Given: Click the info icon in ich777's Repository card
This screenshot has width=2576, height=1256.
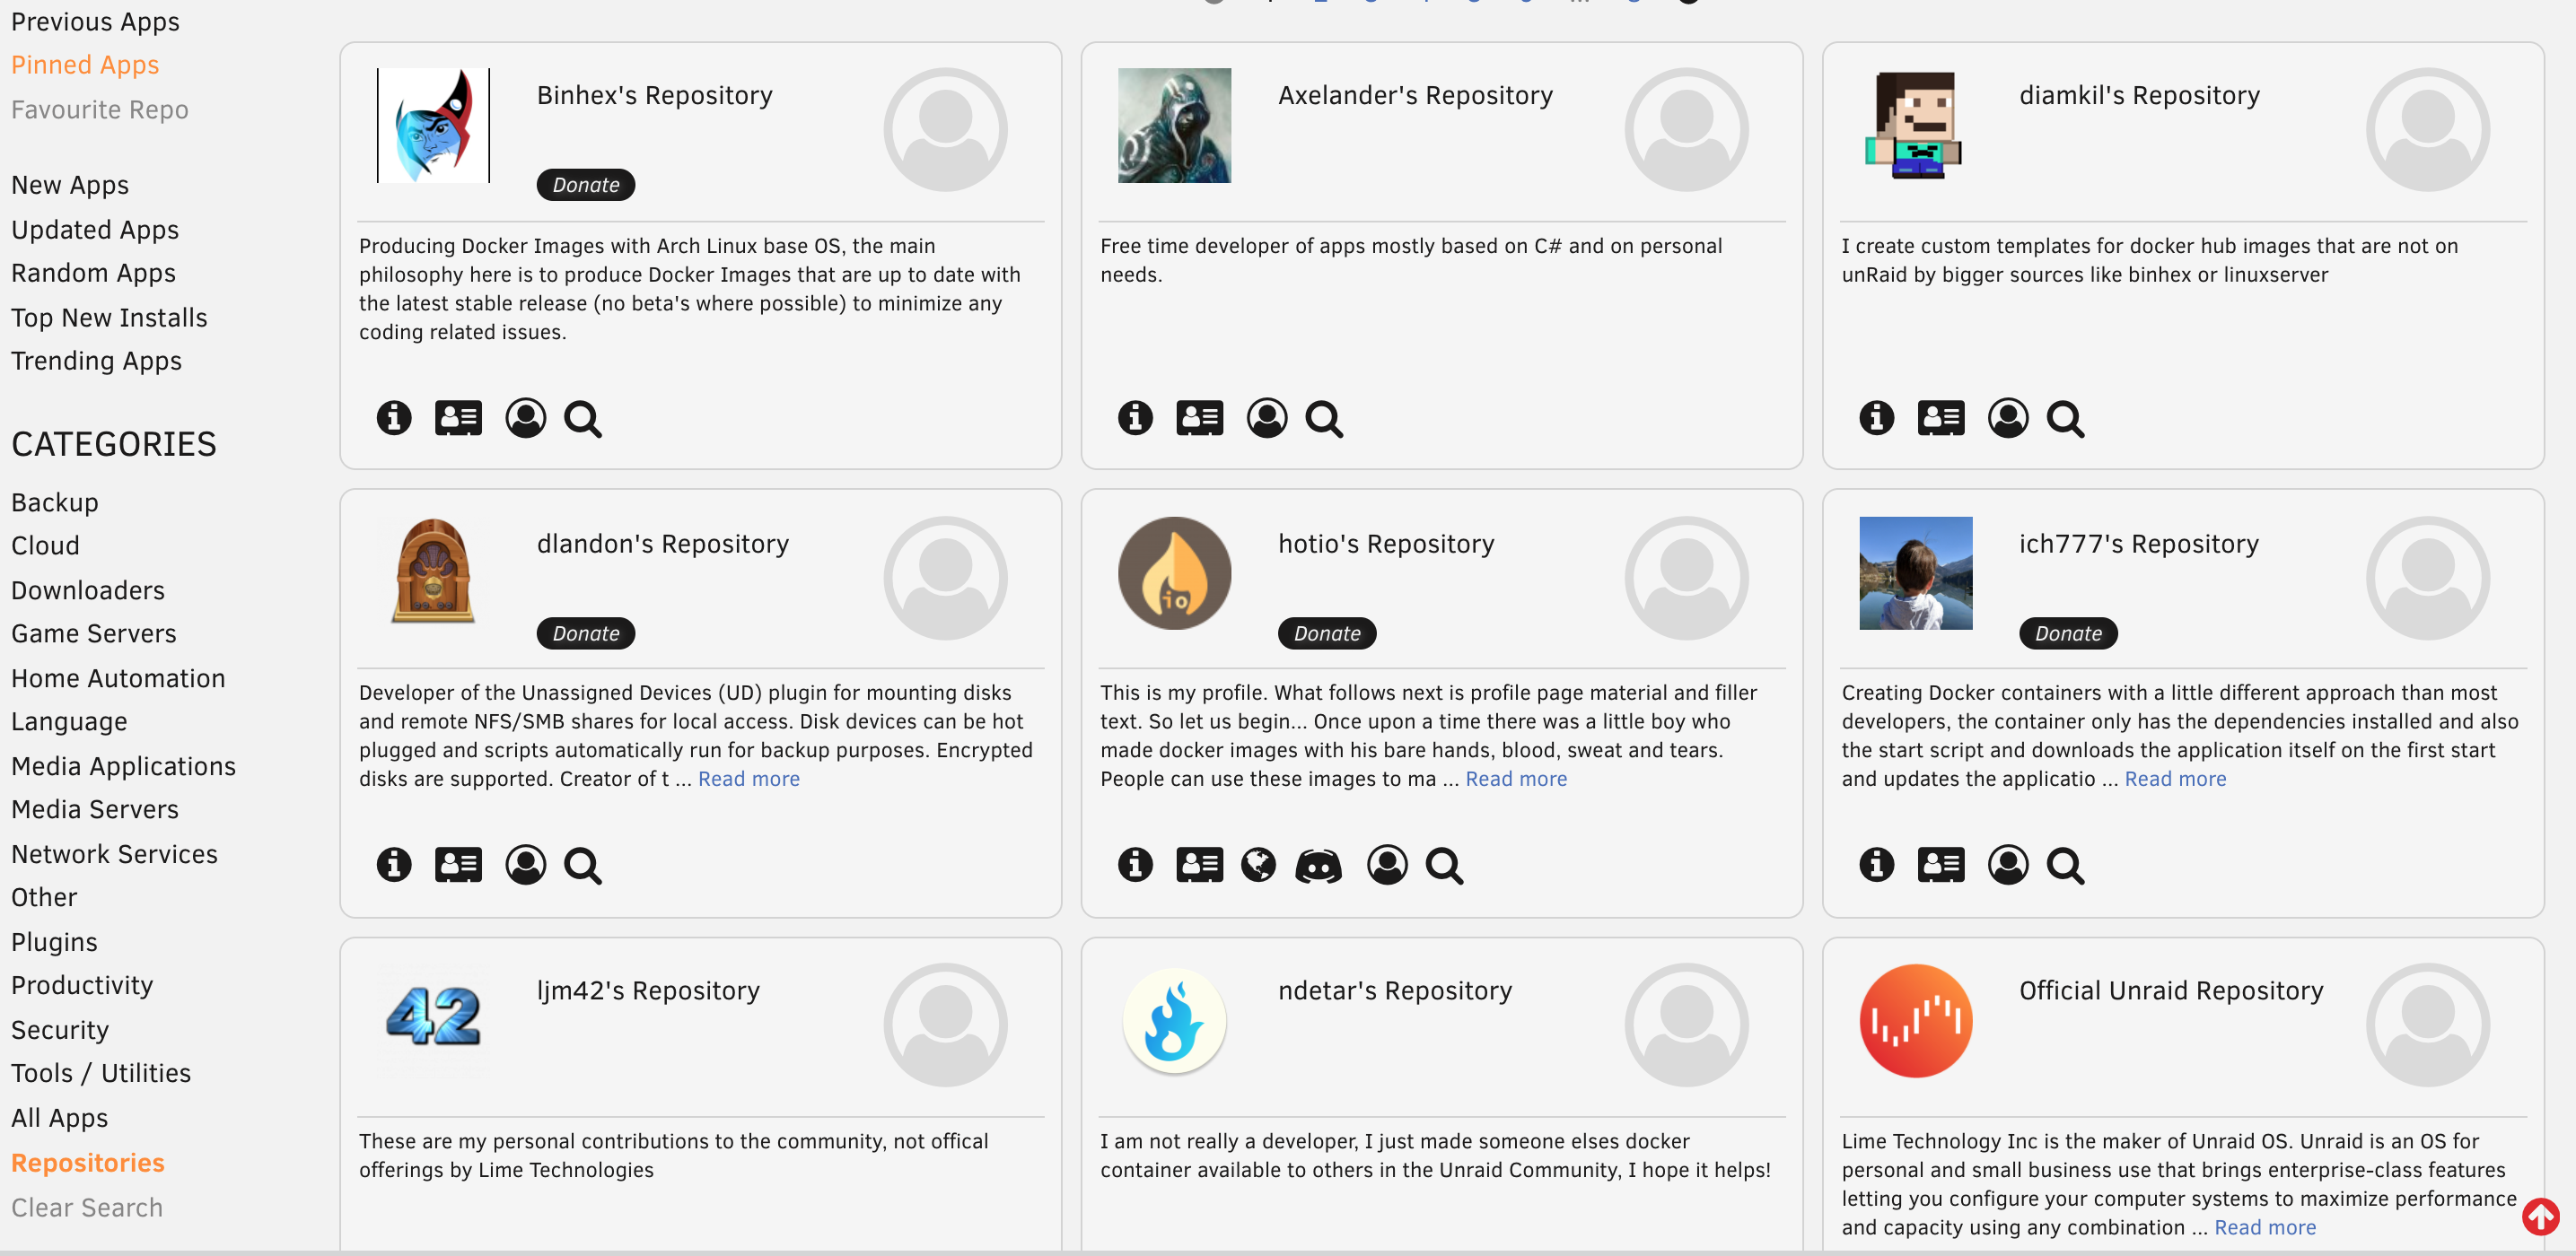Looking at the screenshot, I should (x=1876, y=866).
